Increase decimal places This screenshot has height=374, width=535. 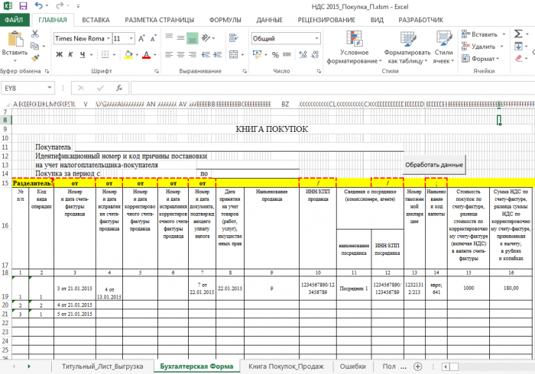pos(303,54)
